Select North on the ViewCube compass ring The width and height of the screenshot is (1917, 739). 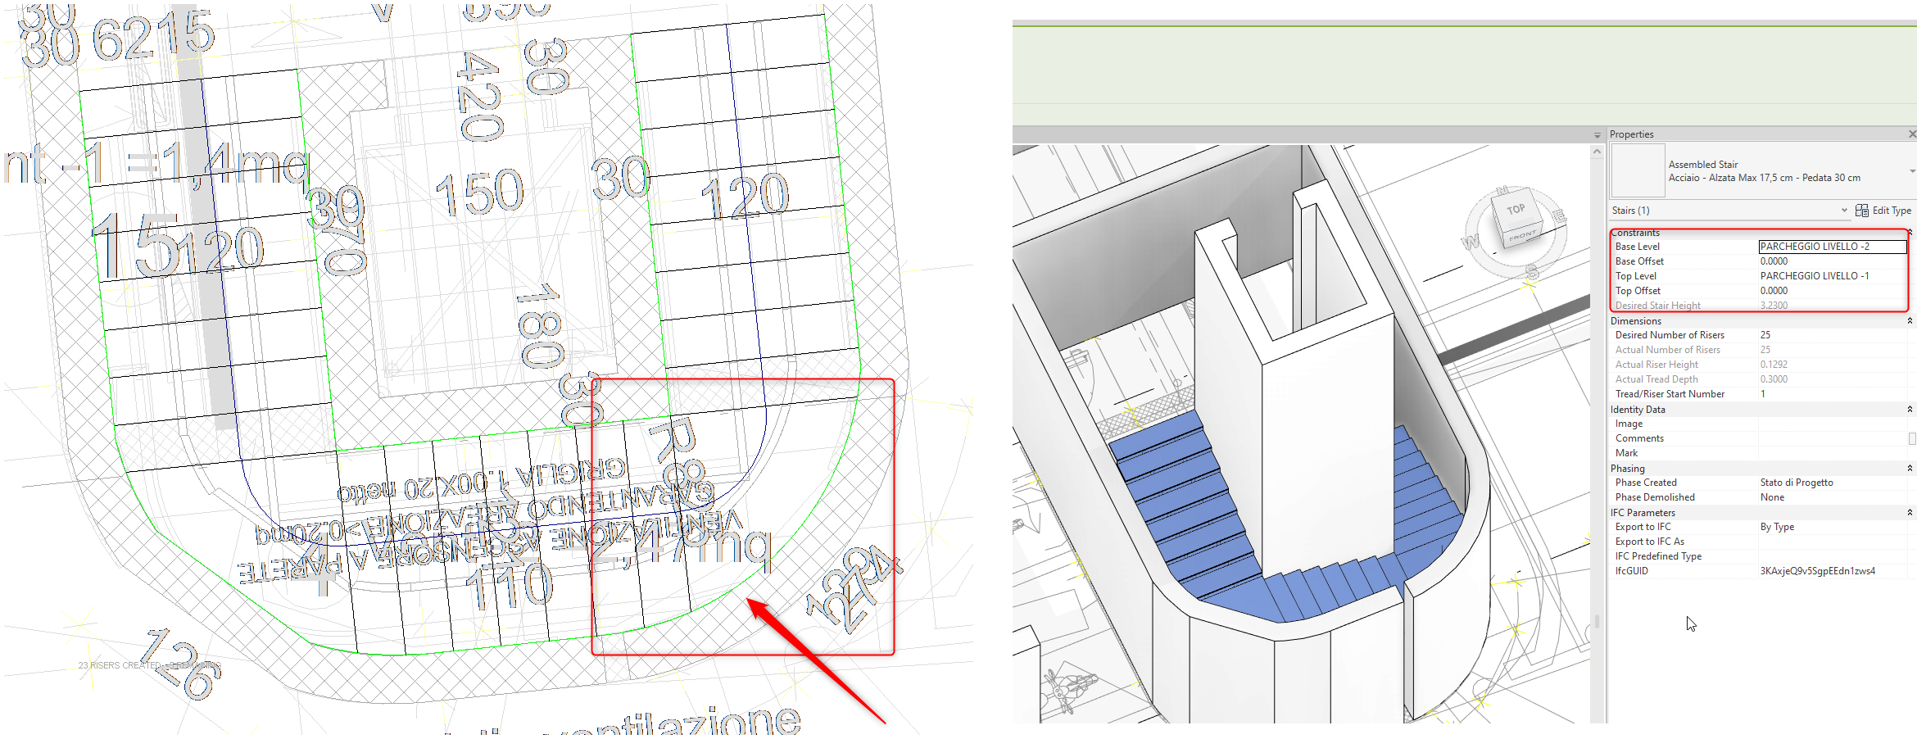click(1502, 191)
